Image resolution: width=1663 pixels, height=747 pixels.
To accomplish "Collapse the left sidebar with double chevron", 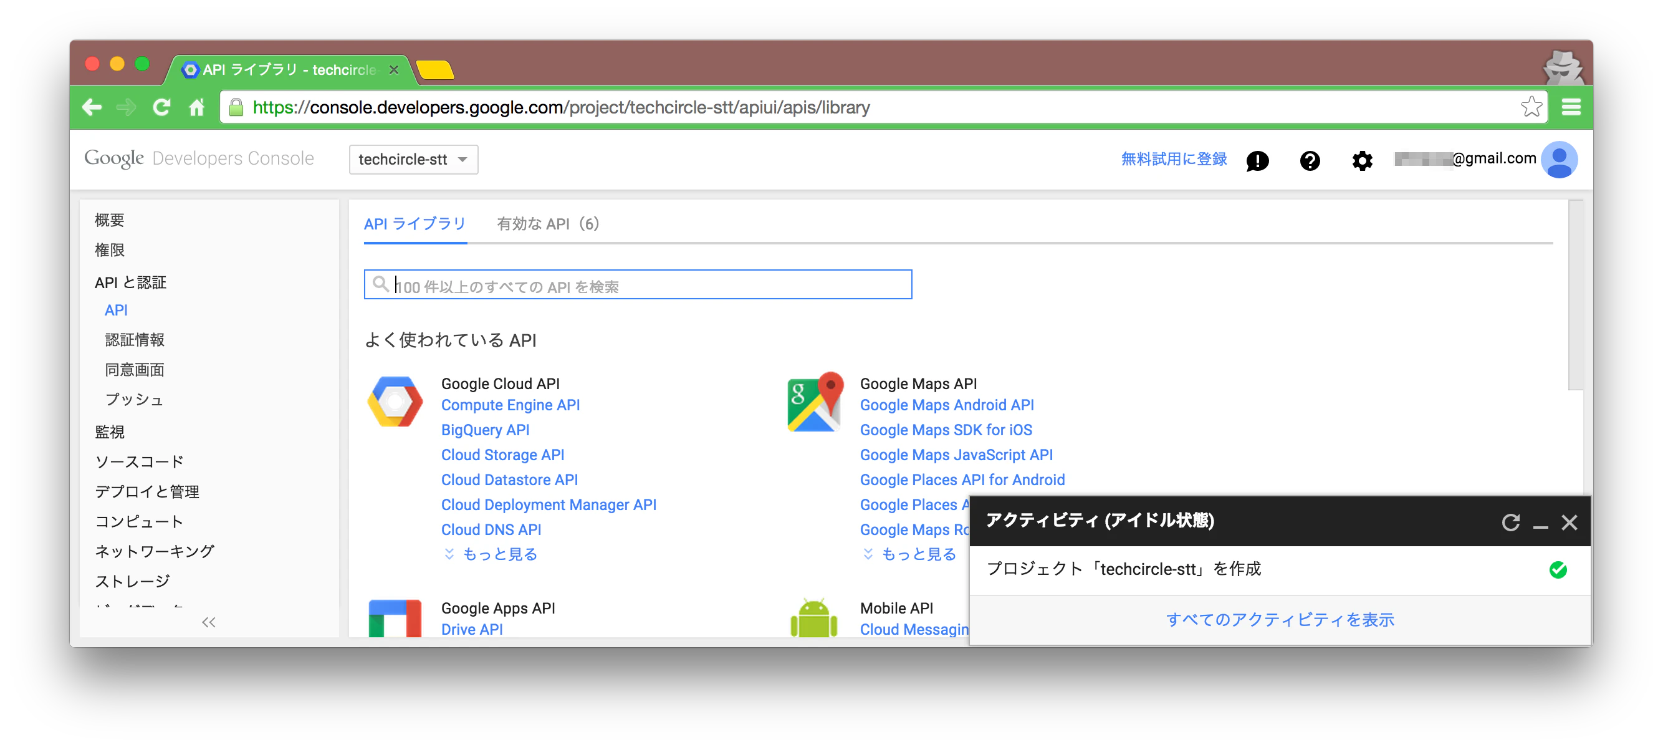I will (209, 622).
